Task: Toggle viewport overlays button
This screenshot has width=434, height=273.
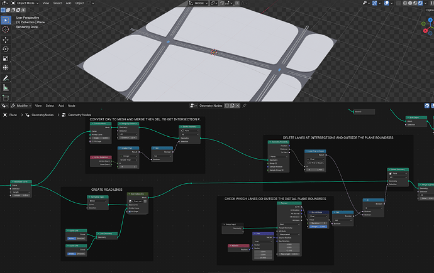Action: tap(387, 3)
